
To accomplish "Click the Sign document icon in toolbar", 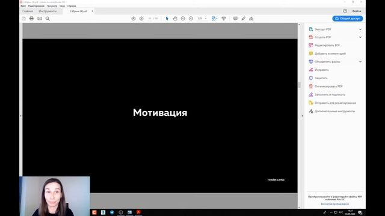I will 251,19.
